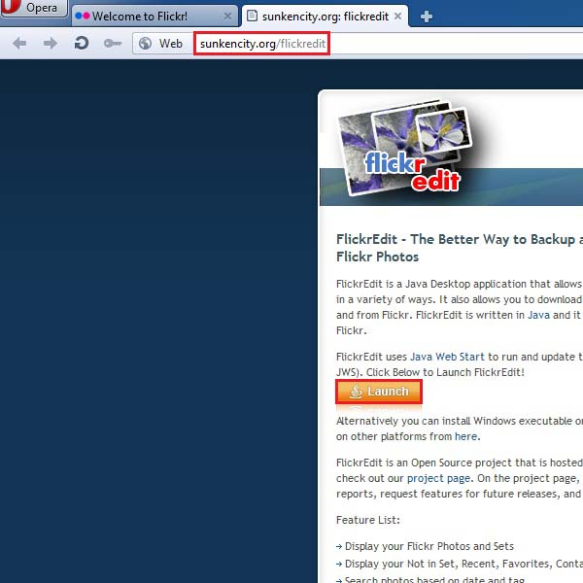Open the Java Web Start link
The width and height of the screenshot is (583, 583).
click(x=447, y=357)
